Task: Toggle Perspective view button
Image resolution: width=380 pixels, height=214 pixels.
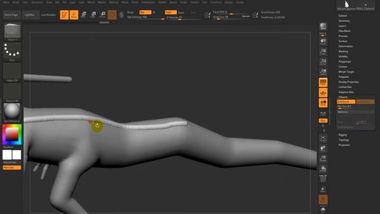Action: [x=323, y=82]
